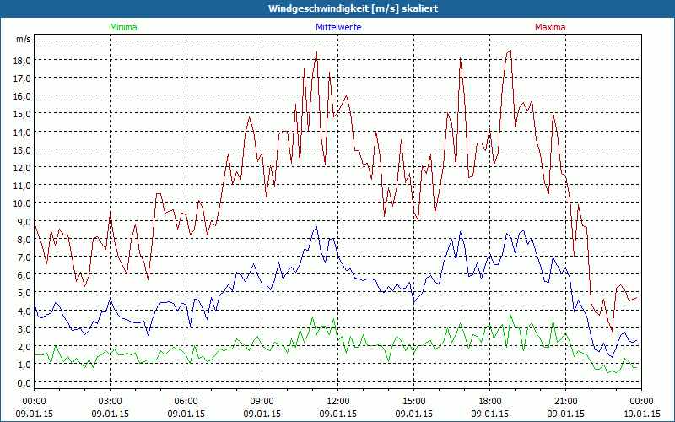
Task: Select the blue "Mittelwerte" legend label
Action: click(x=338, y=27)
